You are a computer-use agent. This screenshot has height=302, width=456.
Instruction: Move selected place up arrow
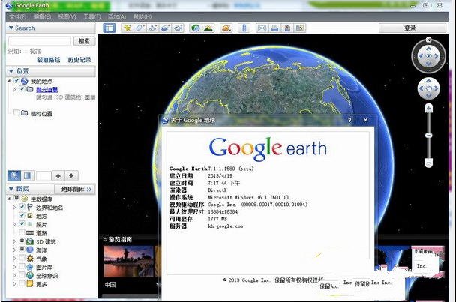[x=58, y=175]
